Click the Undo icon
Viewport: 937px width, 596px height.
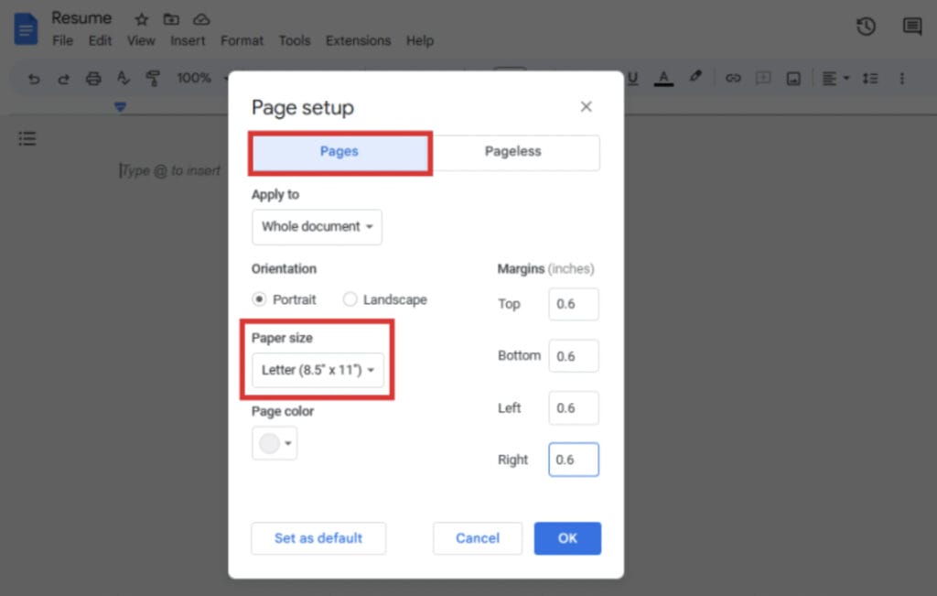click(x=33, y=78)
